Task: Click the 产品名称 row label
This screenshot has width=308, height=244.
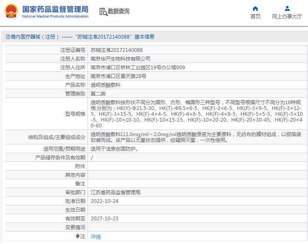Action: click(75, 85)
